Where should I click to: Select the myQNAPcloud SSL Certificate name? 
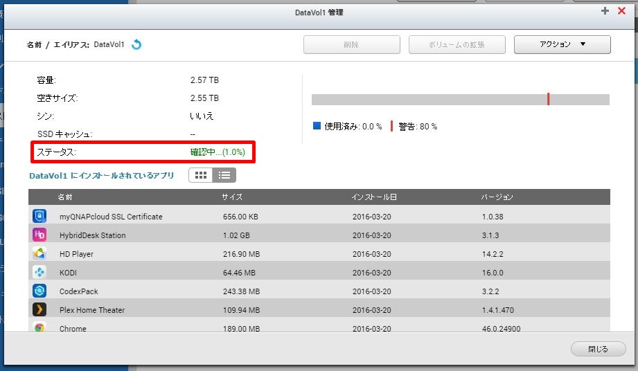point(111,217)
